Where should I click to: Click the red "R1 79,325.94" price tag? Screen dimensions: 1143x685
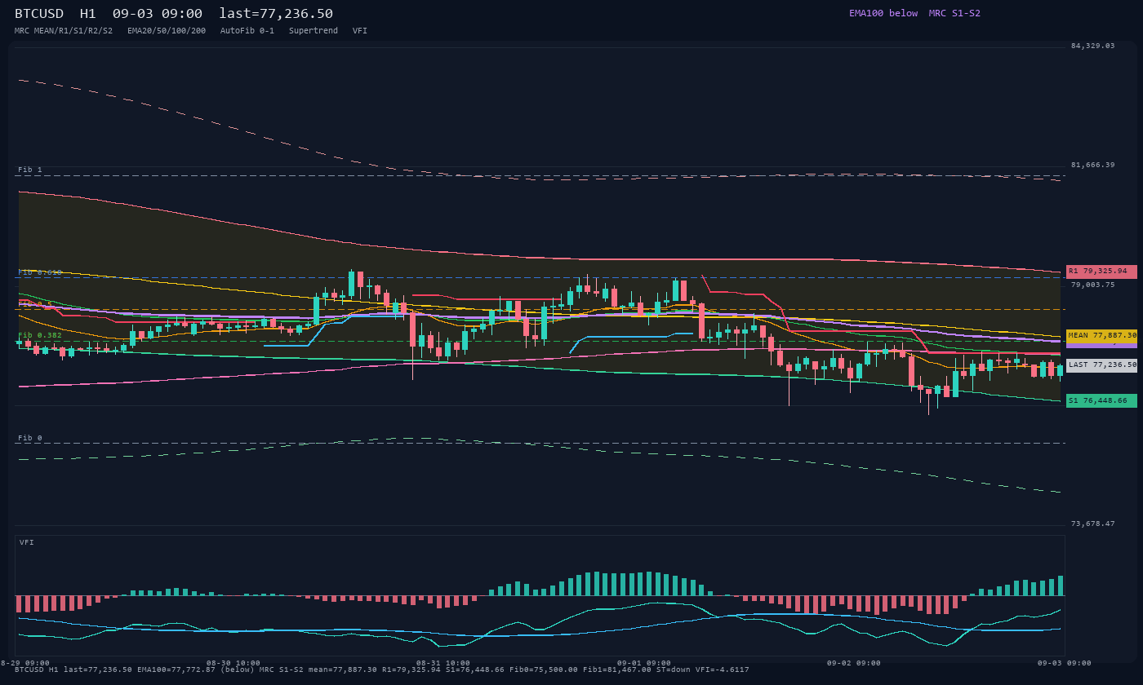[1101, 272]
